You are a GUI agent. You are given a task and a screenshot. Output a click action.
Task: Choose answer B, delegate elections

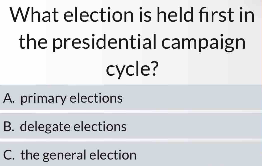tap(131, 127)
